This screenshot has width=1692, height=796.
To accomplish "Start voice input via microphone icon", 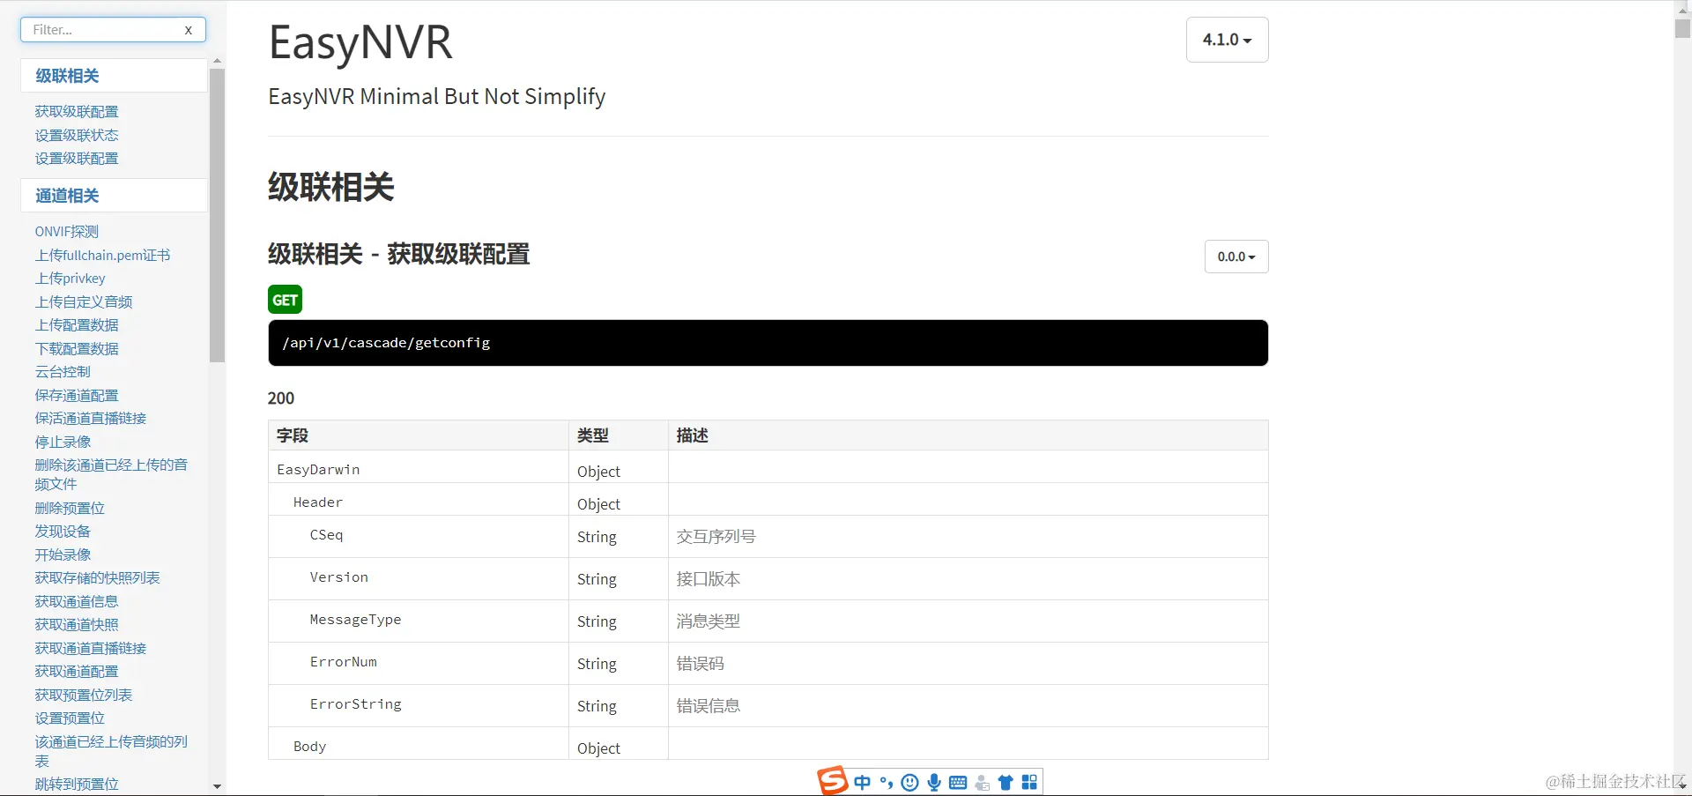I will click(x=934, y=783).
